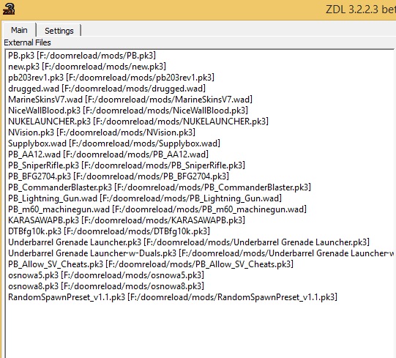Select PB_Lightning_Gun.wad entry
Image resolution: width=396 pixels, height=358 pixels.
(x=145, y=198)
